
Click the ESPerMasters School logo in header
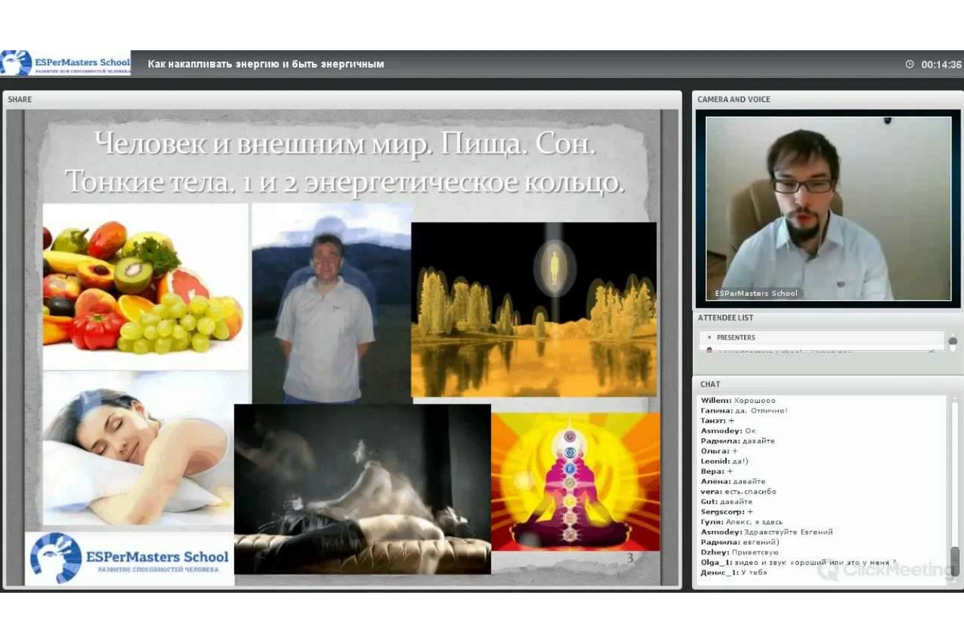pyautogui.click(x=65, y=63)
